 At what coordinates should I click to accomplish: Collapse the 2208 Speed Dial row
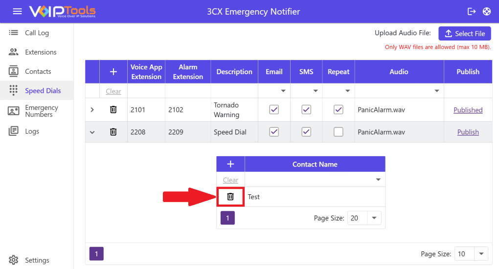(92, 132)
